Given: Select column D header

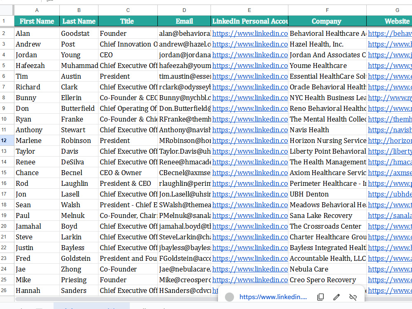Looking at the screenshot, I should pyautogui.click(x=184, y=10).
